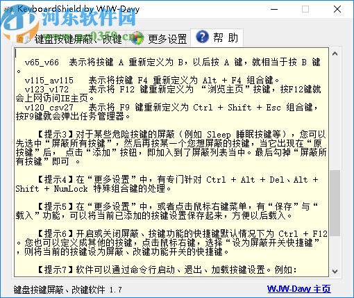354x298 pixels.
Task: Click the text line starting with v65_v66
Action: click(x=173, y=63)
